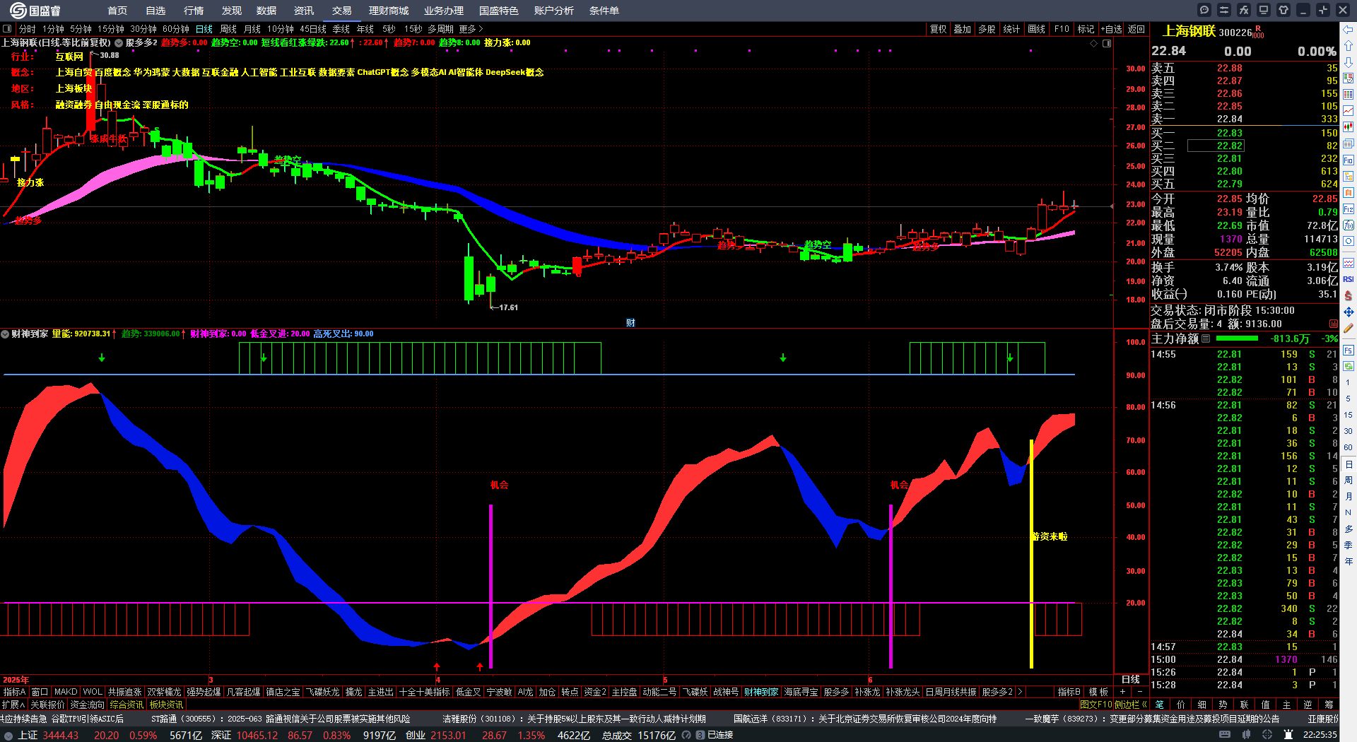Open the fx formula manager icon
This screenshot has height=742, width=1357.
click(1244, 10)
